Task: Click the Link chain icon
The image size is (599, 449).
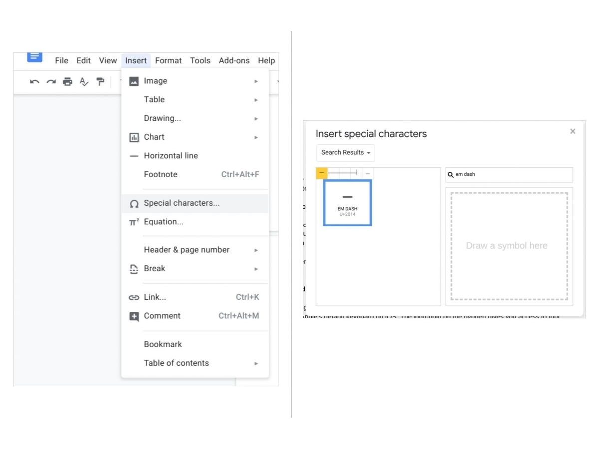Action: point(133,297)
